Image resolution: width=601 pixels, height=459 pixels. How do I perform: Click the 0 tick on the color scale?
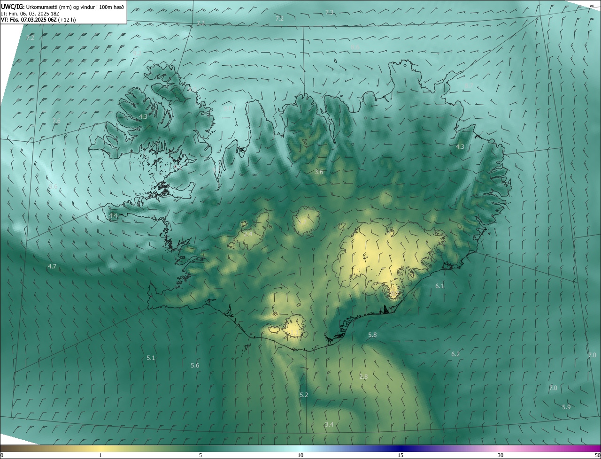(x=2, y=456)
